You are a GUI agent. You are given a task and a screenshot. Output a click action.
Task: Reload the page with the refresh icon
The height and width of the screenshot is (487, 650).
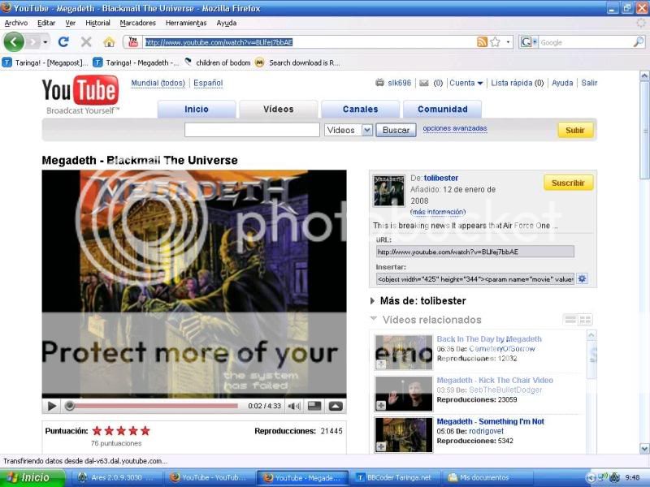tap(63, 42)
